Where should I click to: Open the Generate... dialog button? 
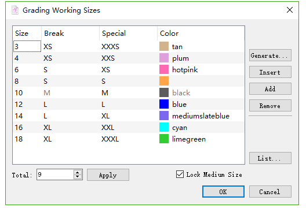(270, 55)
